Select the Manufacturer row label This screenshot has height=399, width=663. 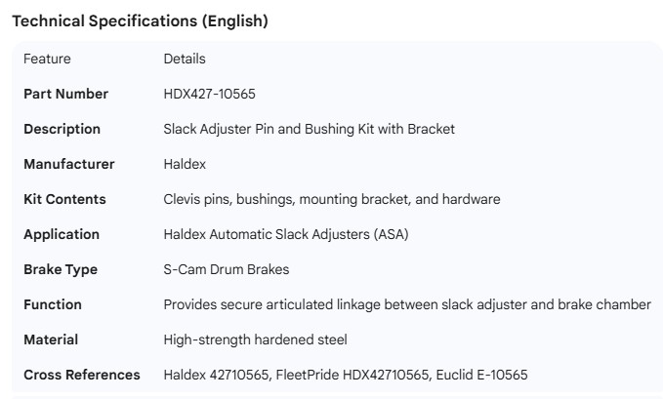68,164
